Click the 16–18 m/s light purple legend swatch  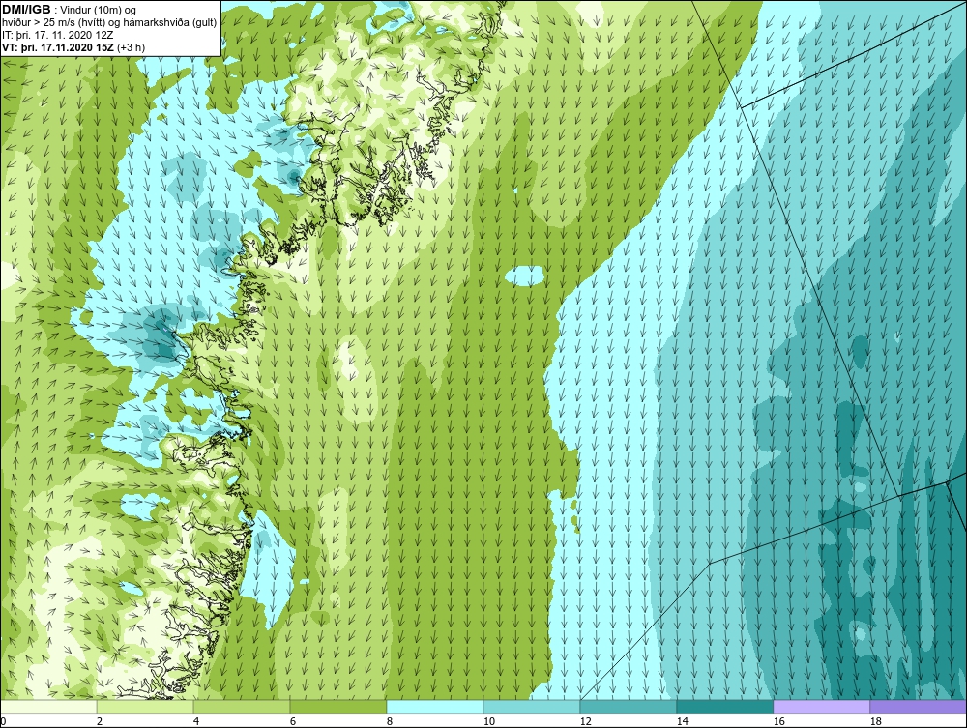coord(821,707)
